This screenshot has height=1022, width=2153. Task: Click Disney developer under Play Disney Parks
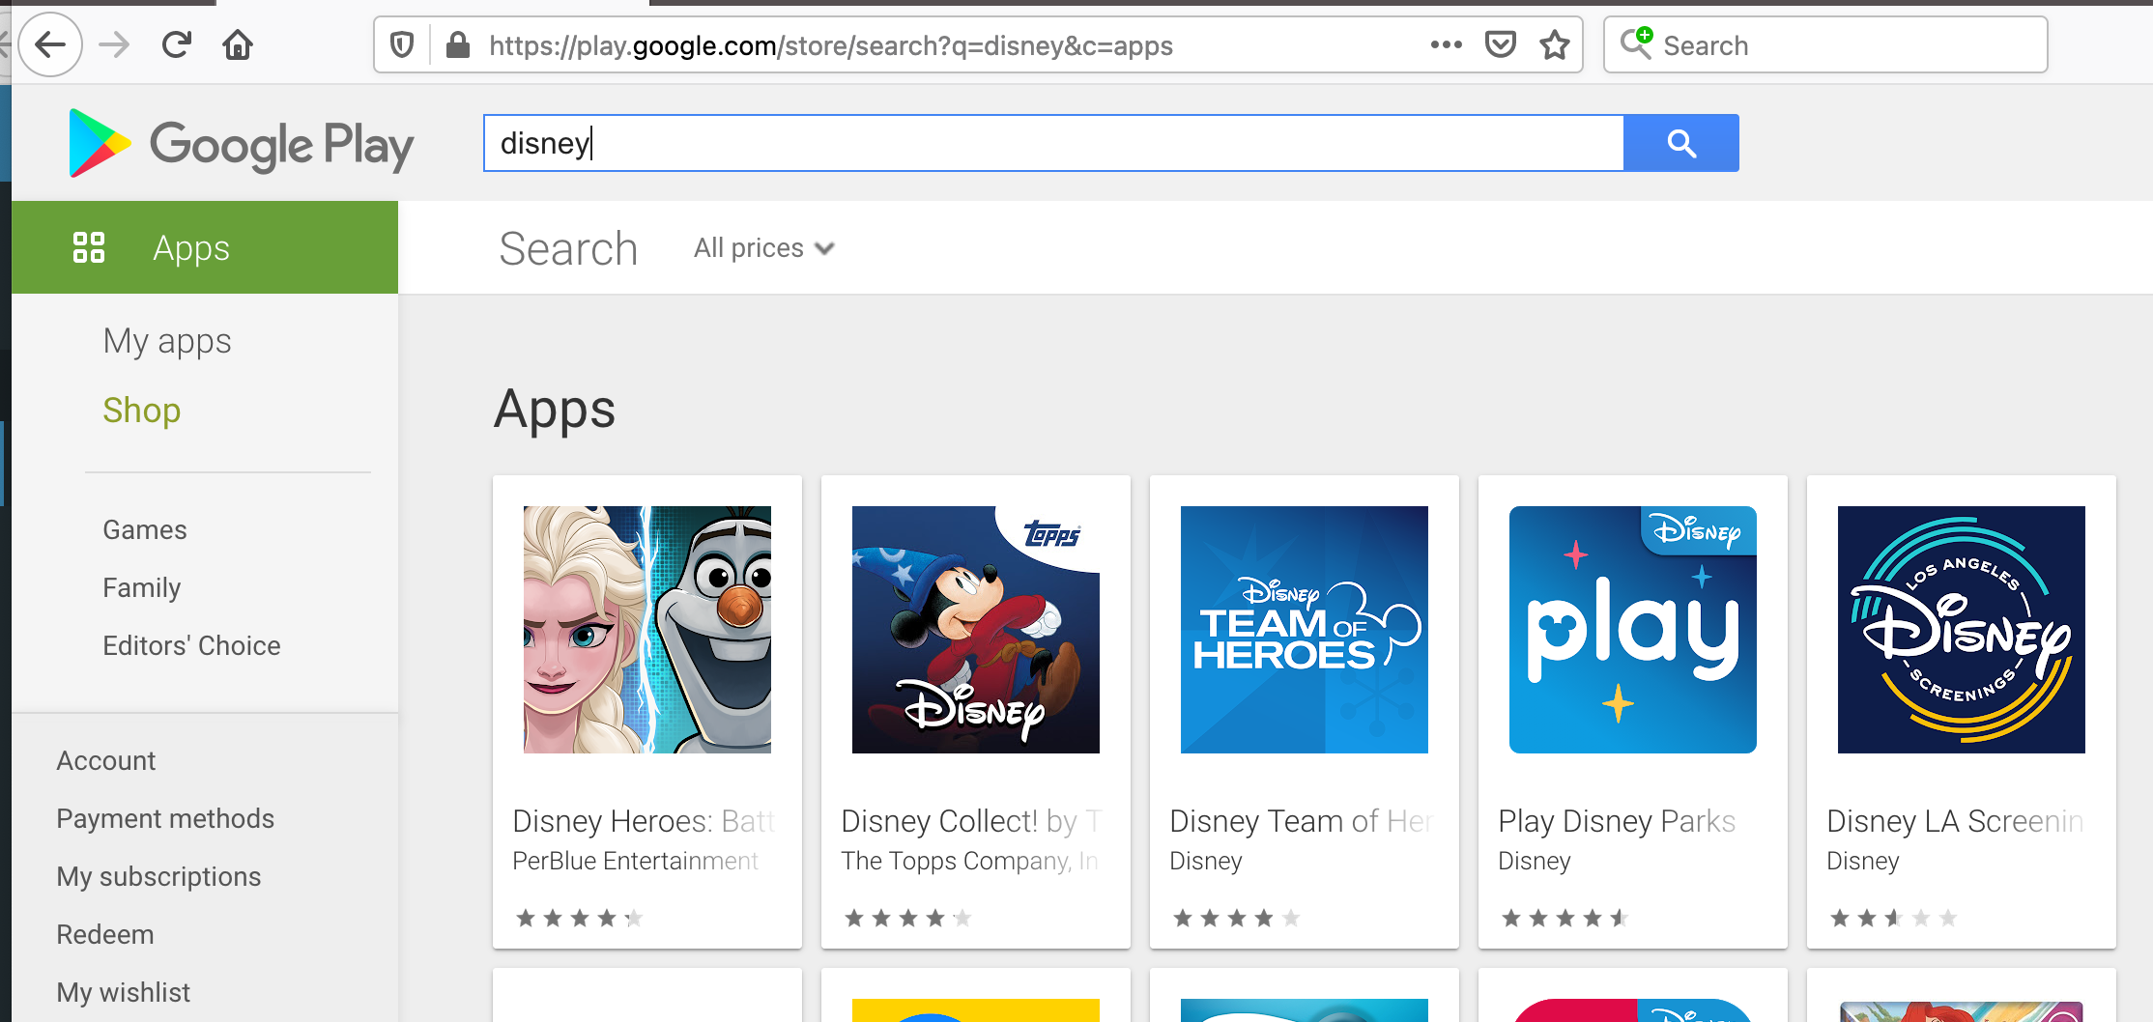(x=1535, y=861)
